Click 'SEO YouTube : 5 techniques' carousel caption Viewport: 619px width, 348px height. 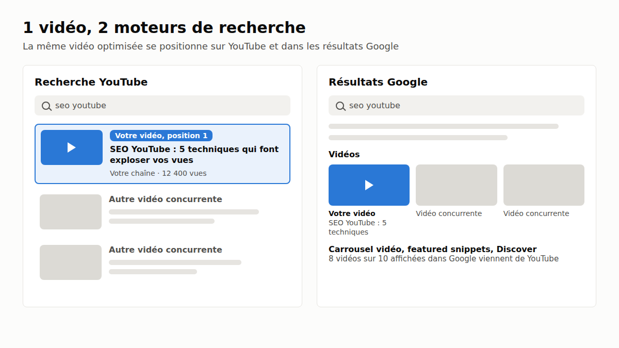[357, 227]
